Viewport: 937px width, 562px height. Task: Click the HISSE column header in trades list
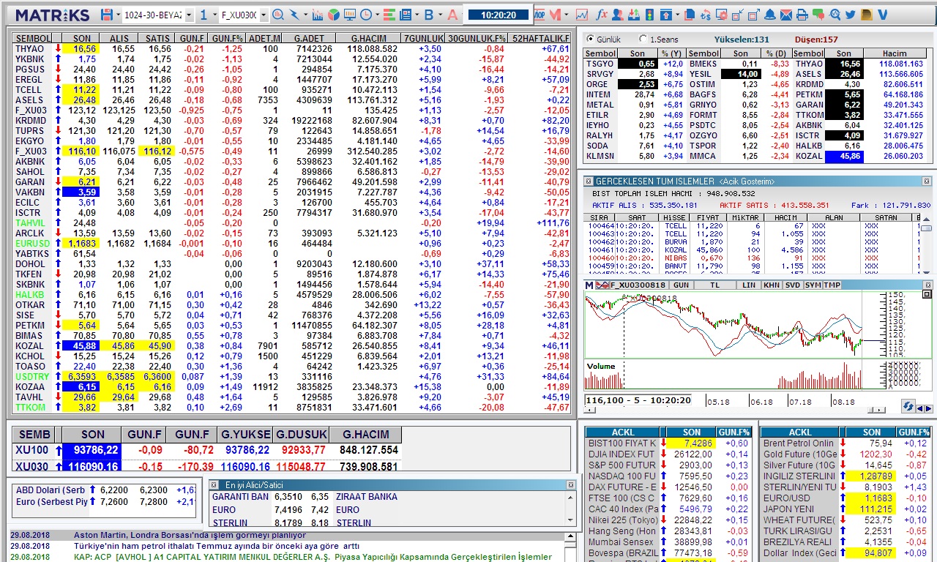point(673,217)
